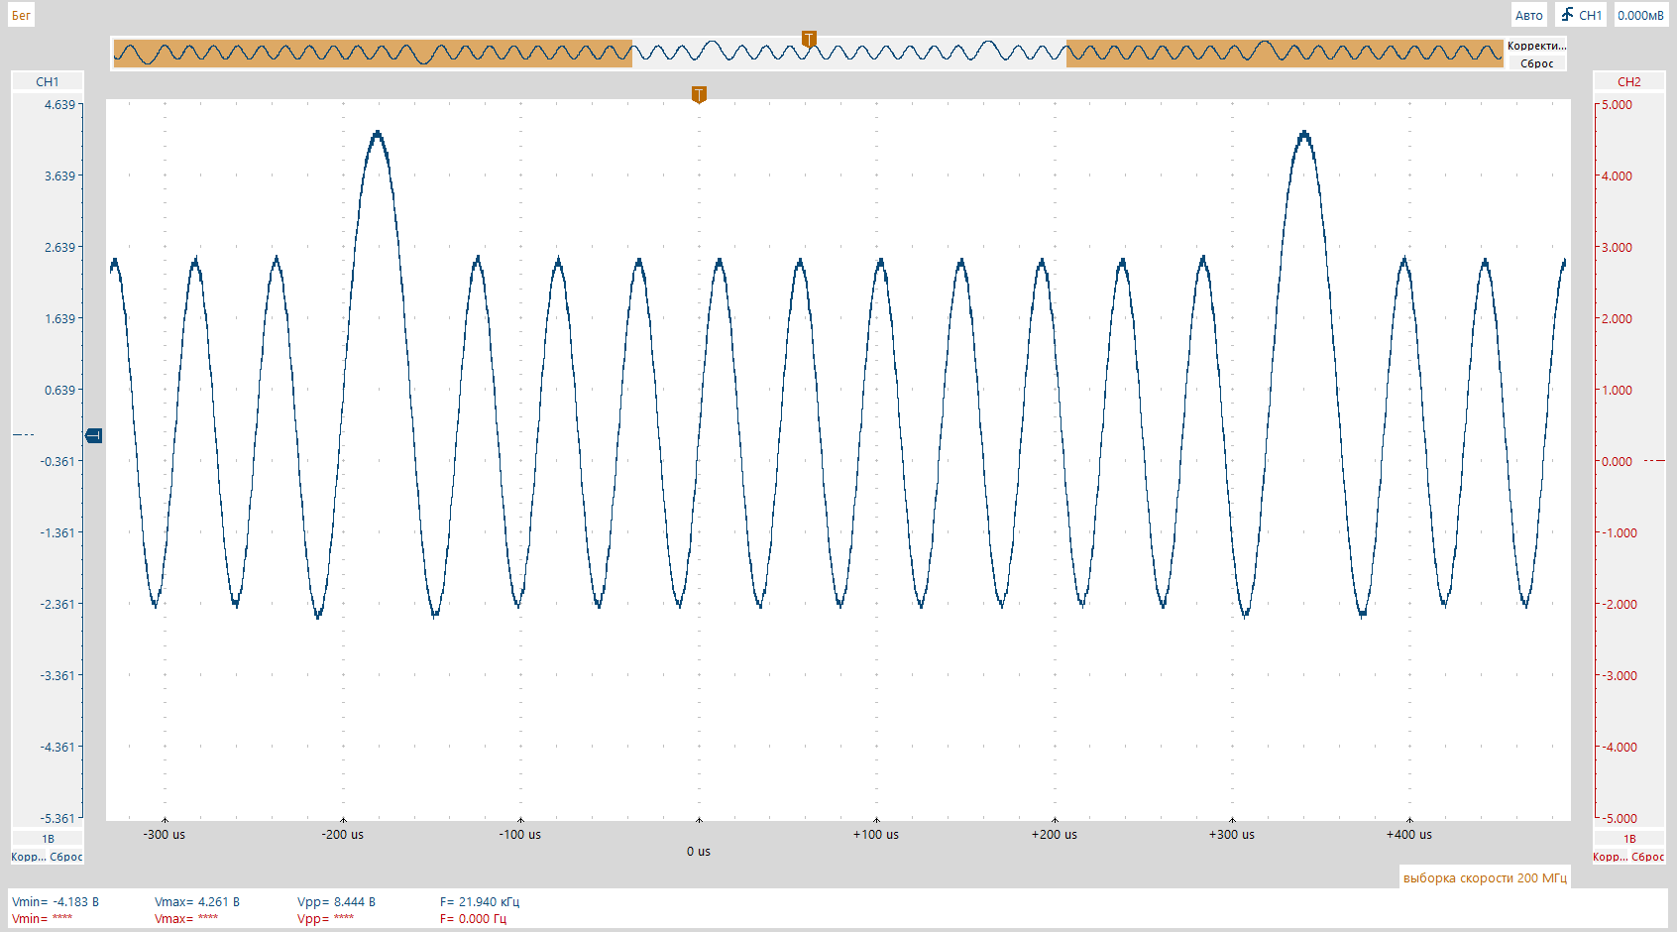Screen dimensions: 1677x932
Task: Click Сброс under the CH1 axis
Action: point(66,857)
